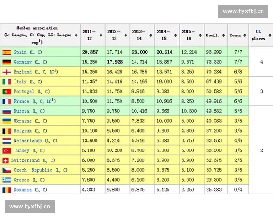Click the Ukraine flag icon
Viewport: 273px width, 218px height.
pyautogui.click(x=7, y=121)
